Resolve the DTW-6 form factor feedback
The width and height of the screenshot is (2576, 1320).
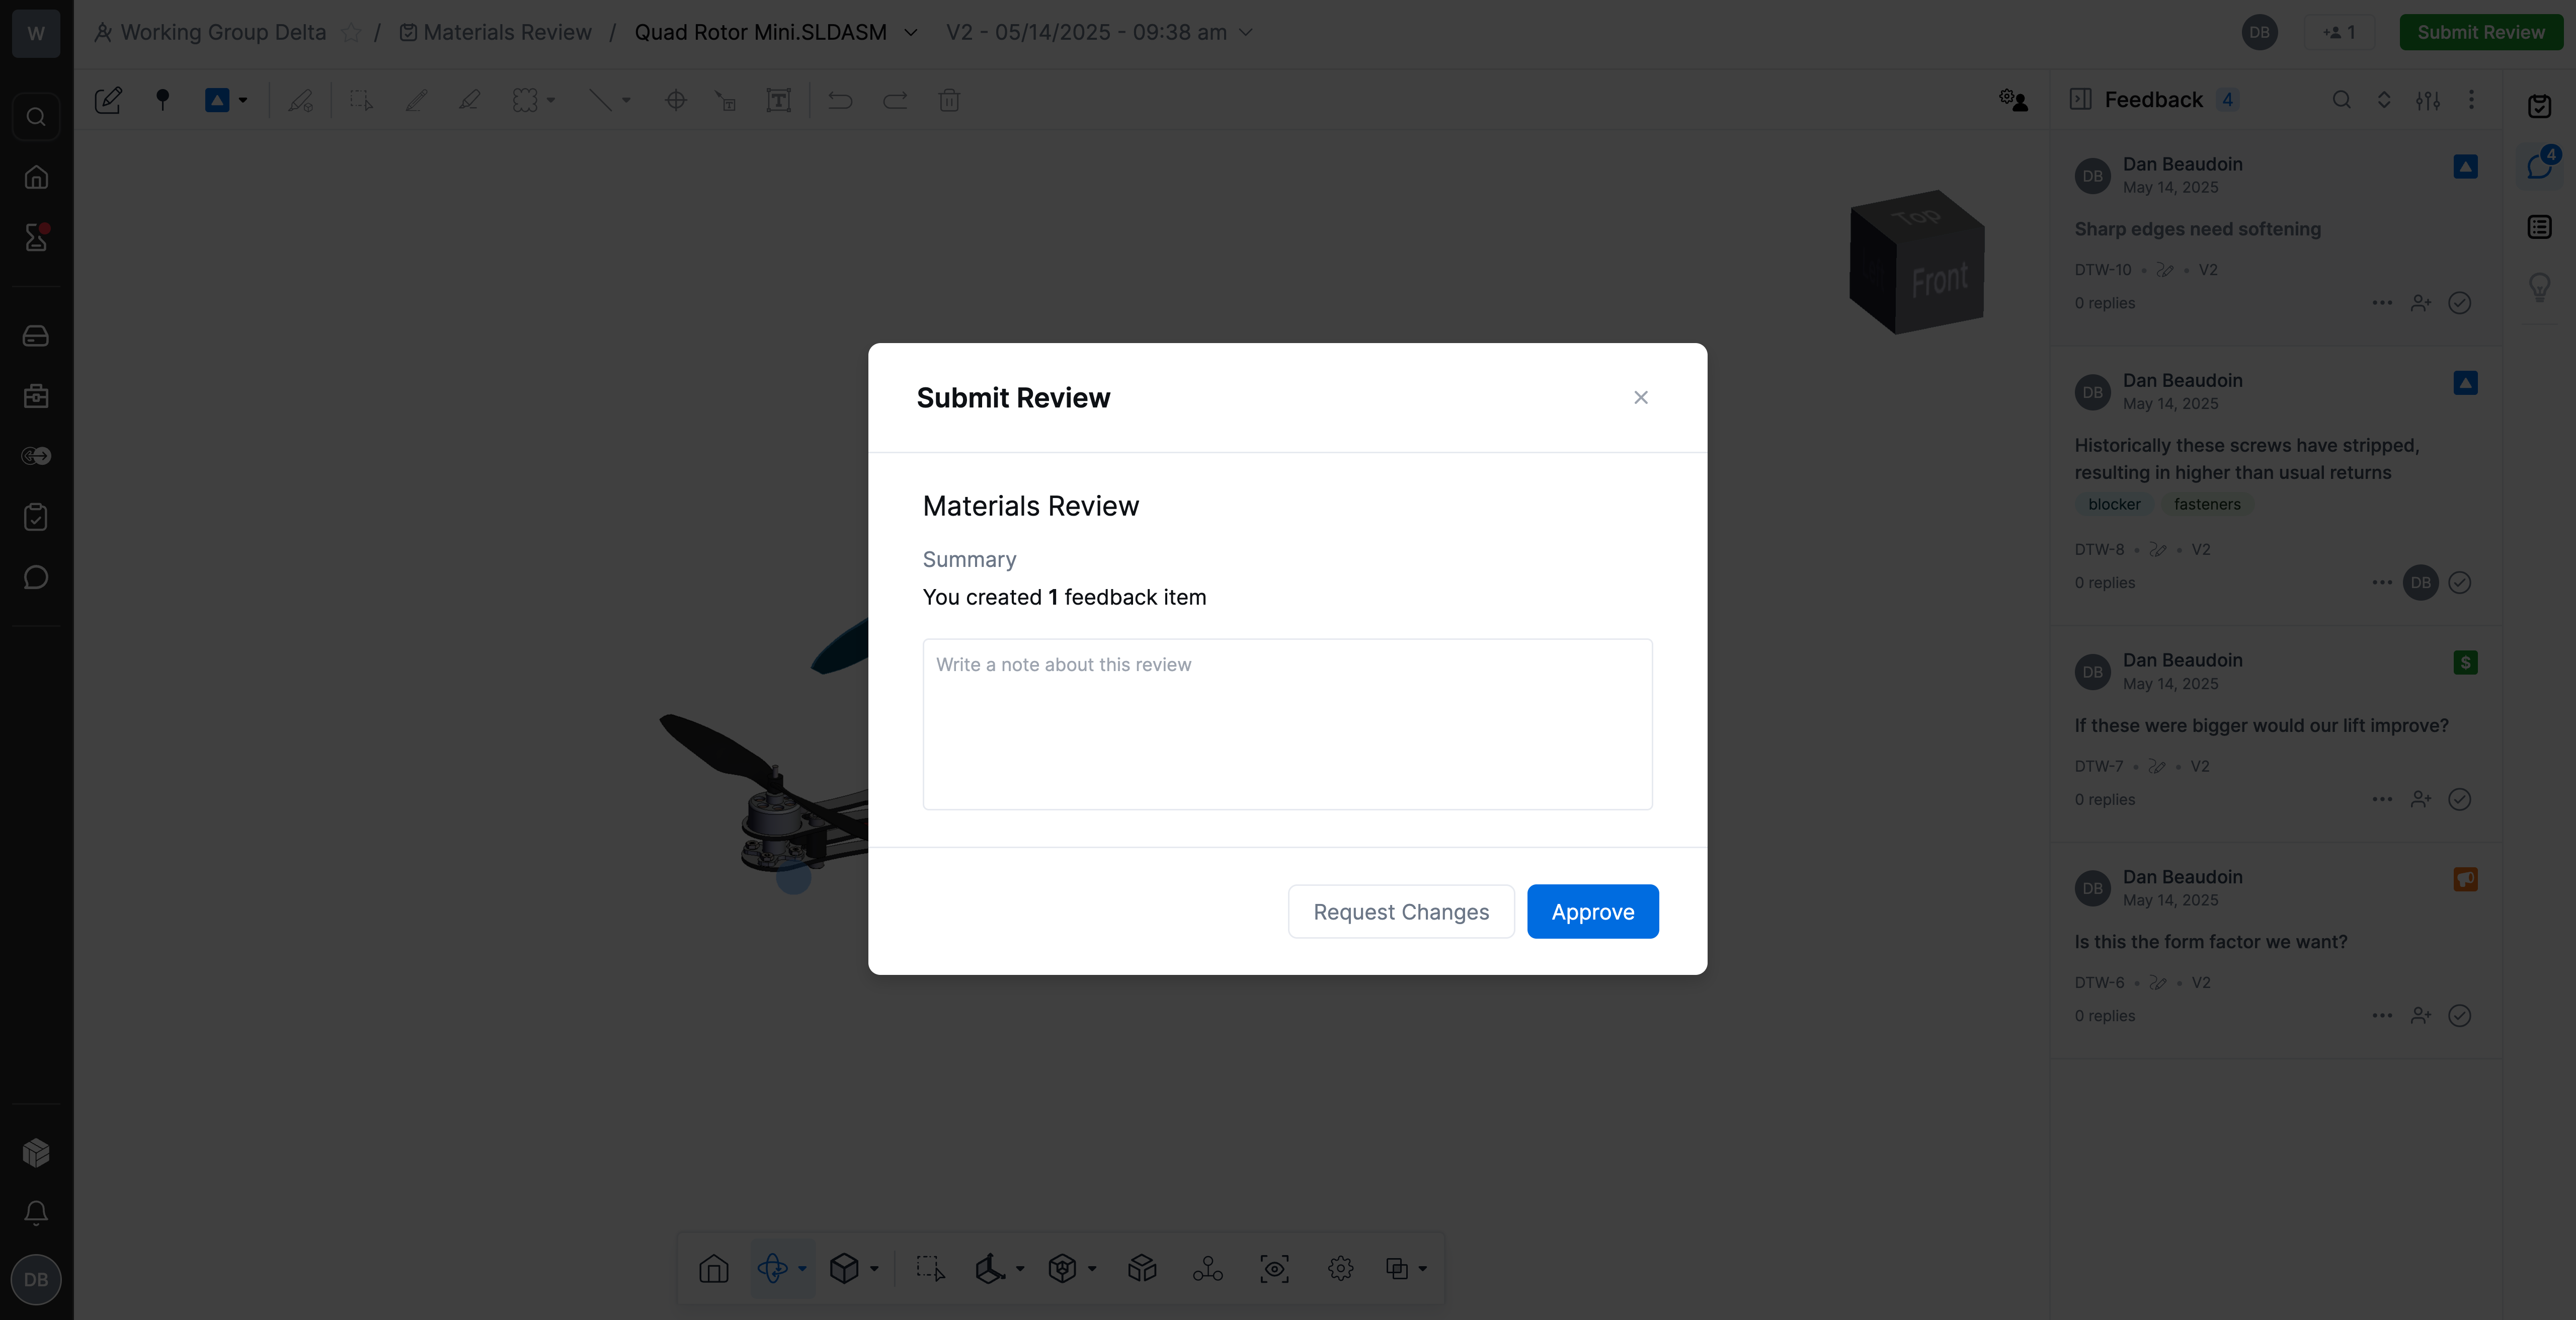pos(2460,1016)
